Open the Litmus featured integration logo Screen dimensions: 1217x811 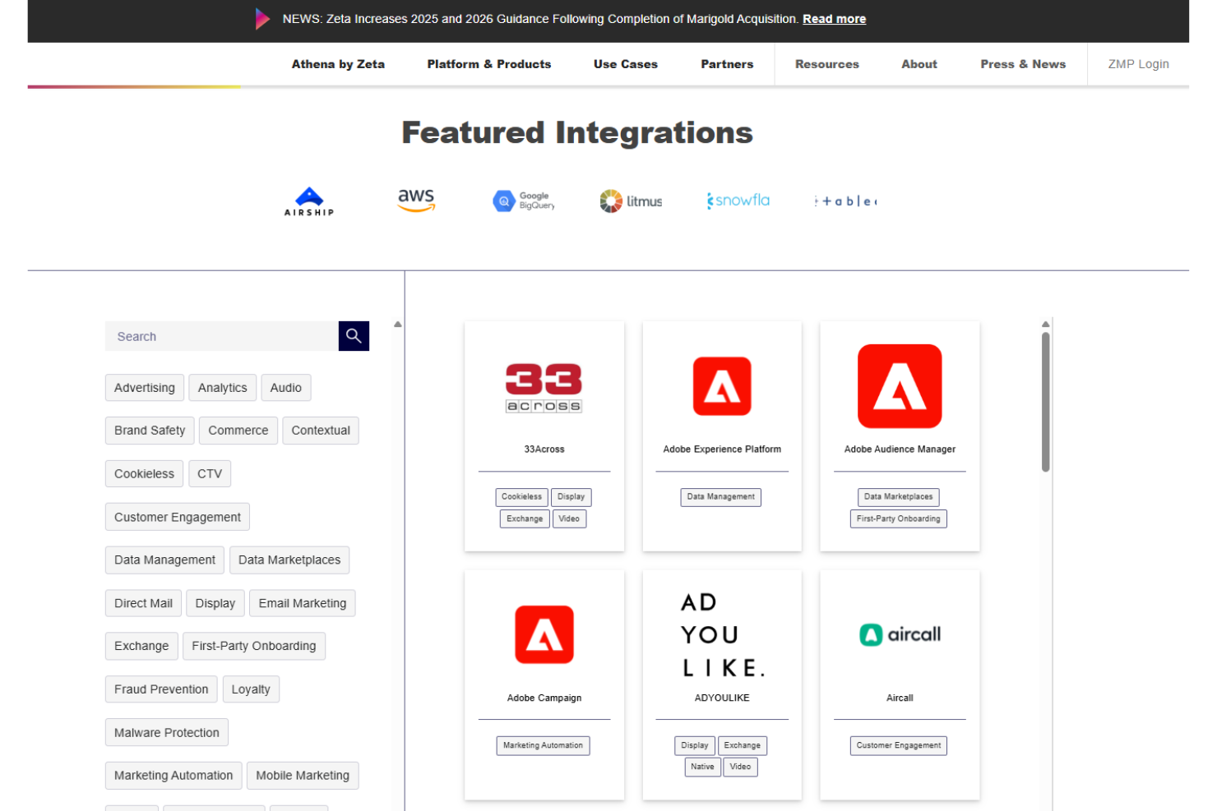(x=631, y=201)
